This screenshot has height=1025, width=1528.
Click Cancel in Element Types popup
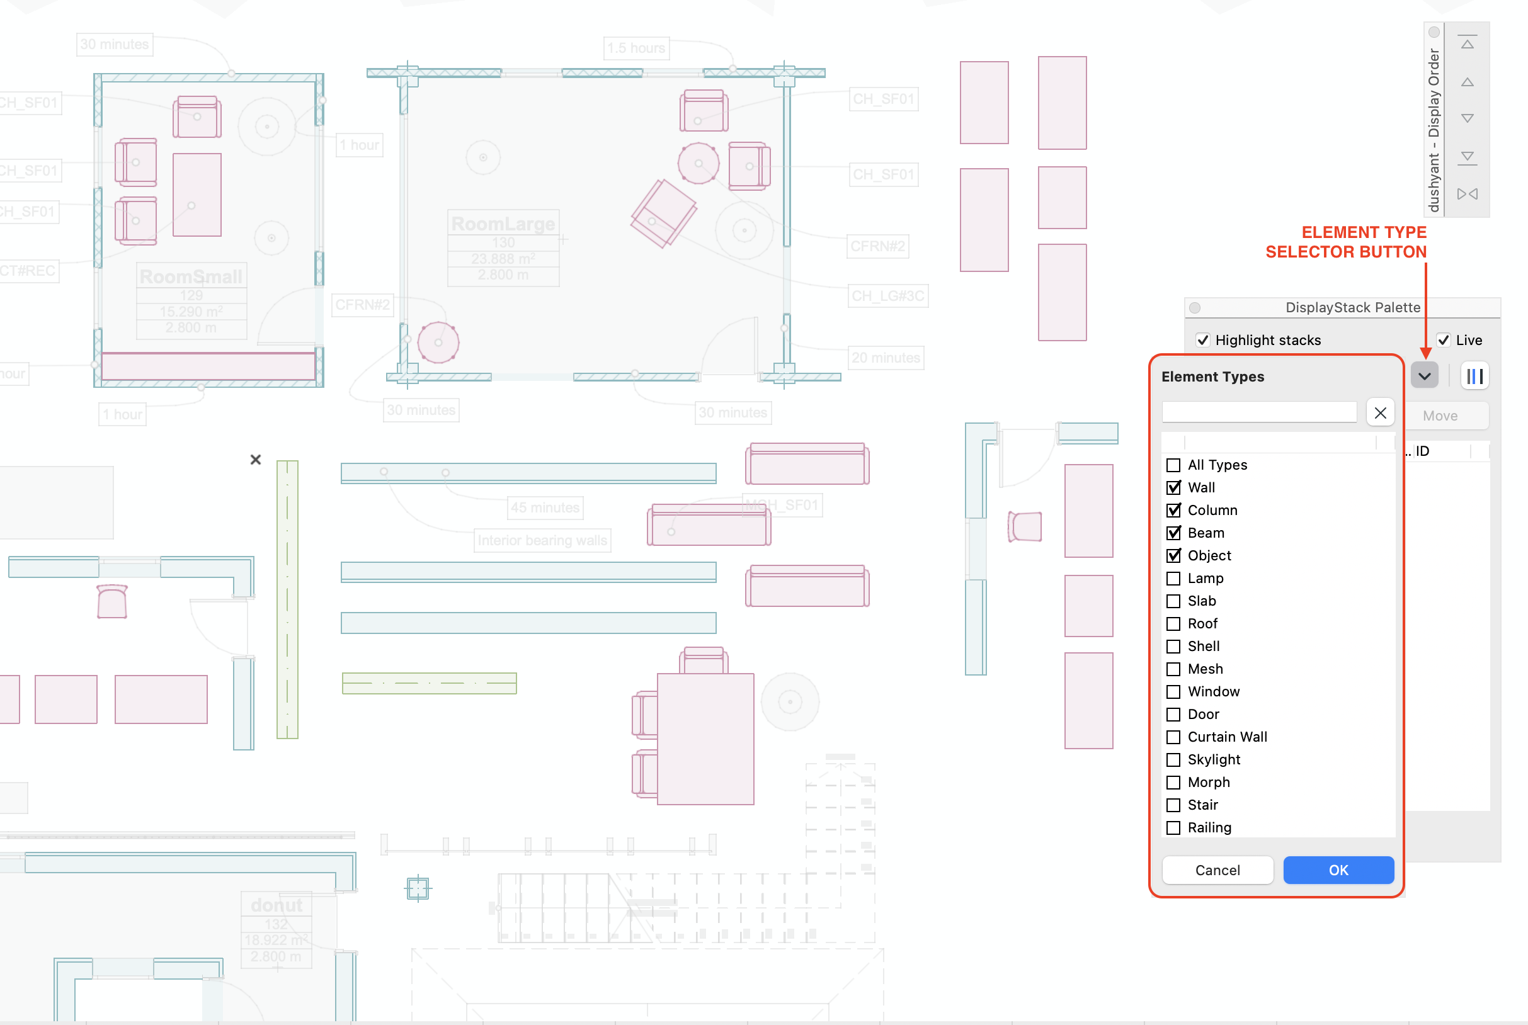(1217, 870)
